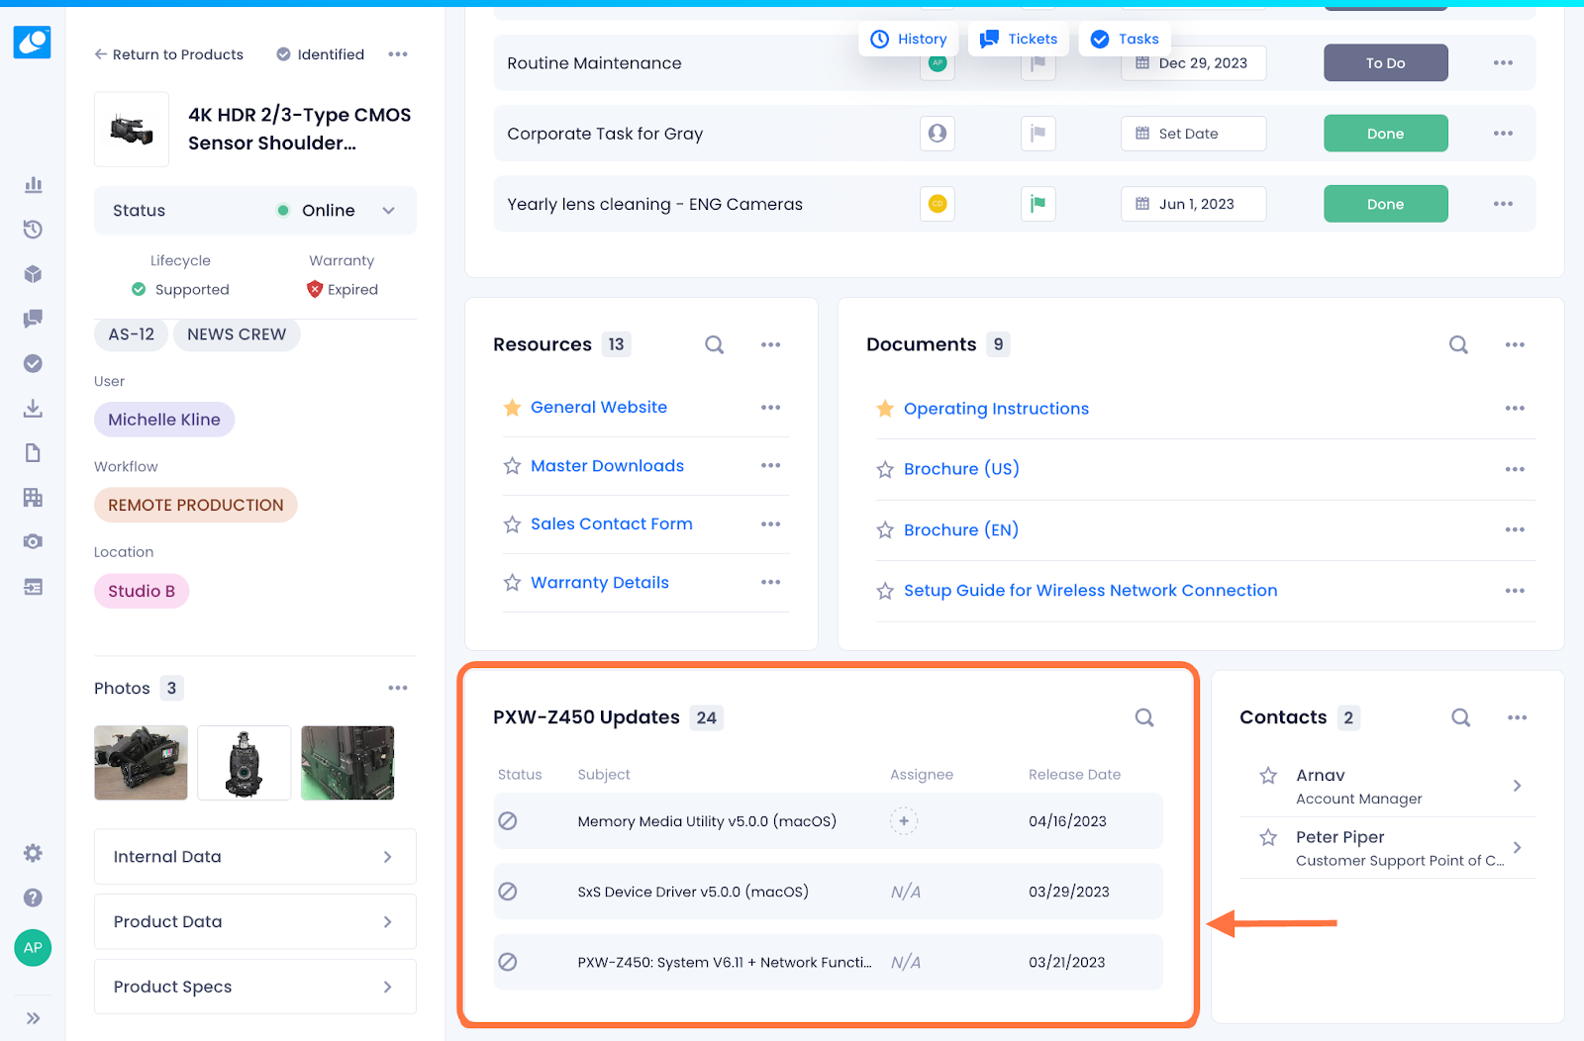Open Warranty Details link

click(600, 583)
